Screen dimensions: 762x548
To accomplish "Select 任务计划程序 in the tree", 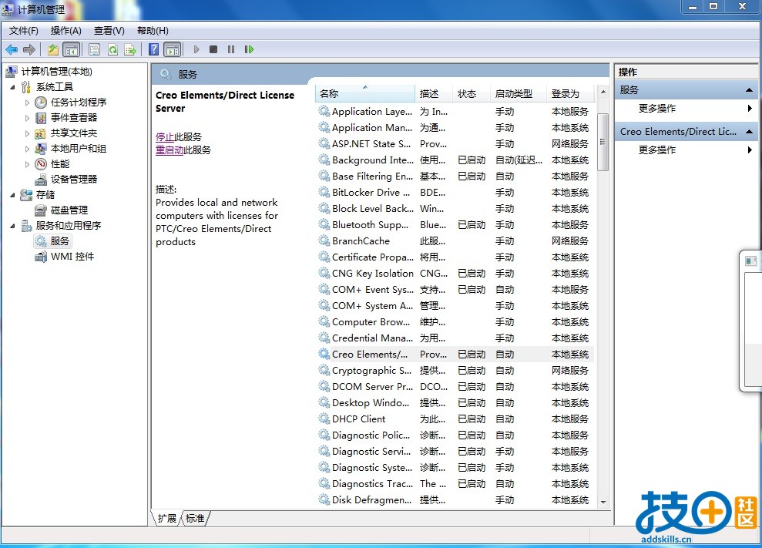I will coord(79,102).
